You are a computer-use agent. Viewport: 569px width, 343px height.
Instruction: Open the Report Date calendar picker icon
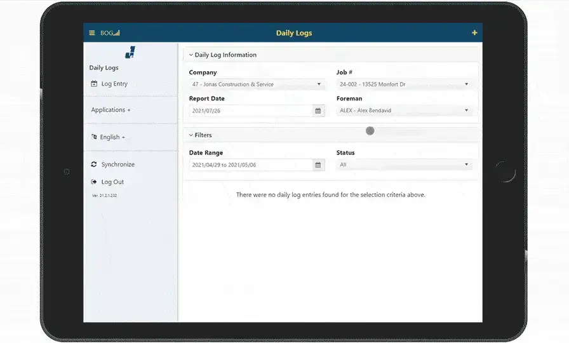(x=318, y=111)
